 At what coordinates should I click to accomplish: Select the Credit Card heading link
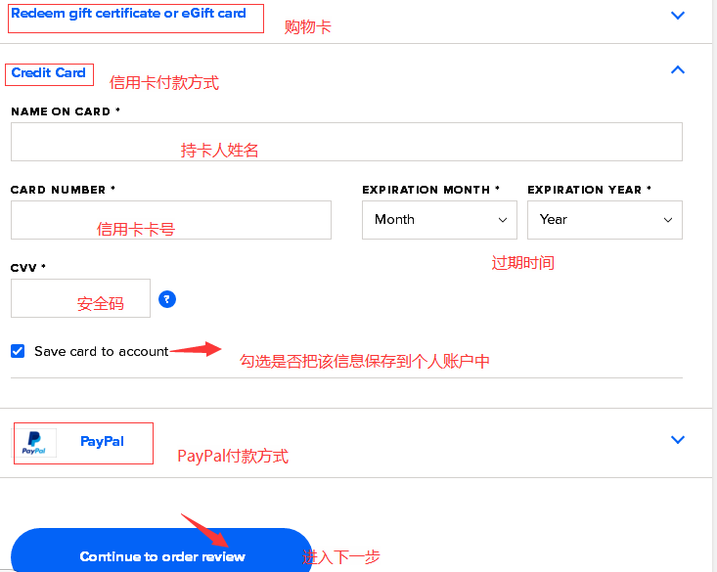49,72
